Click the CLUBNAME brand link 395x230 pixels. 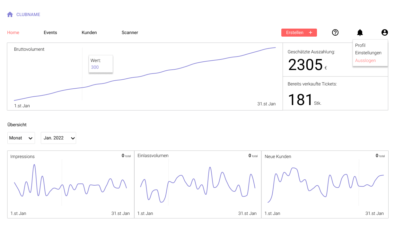(x=28, y=14)
